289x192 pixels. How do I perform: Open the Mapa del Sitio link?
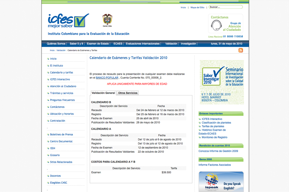(x=197, y=8)
